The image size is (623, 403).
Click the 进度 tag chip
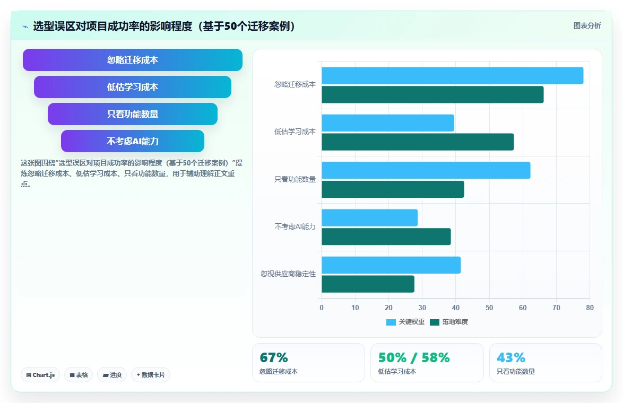(112, 375)
